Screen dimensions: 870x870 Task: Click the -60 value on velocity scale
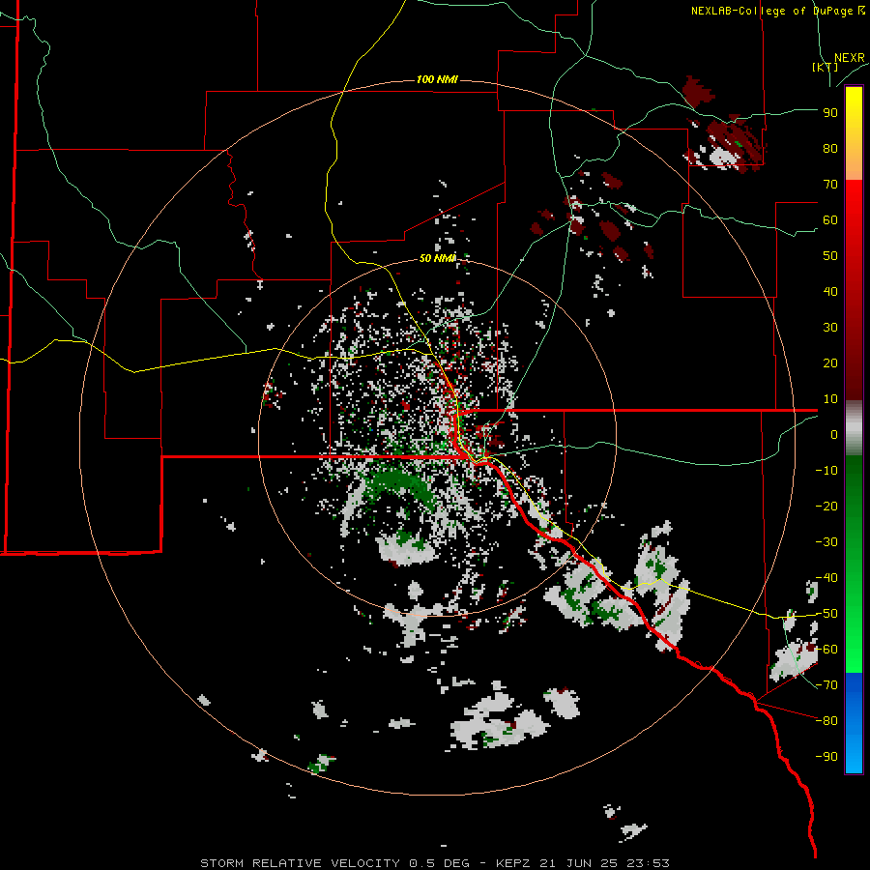click(826, 650)
